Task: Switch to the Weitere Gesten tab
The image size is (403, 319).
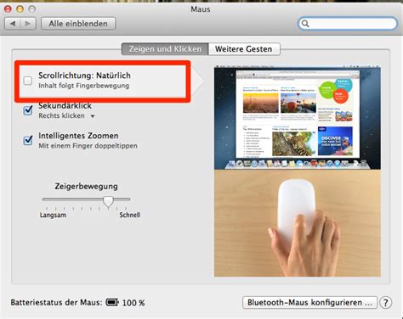Action: pyautogui.click(x=244, y=49)
